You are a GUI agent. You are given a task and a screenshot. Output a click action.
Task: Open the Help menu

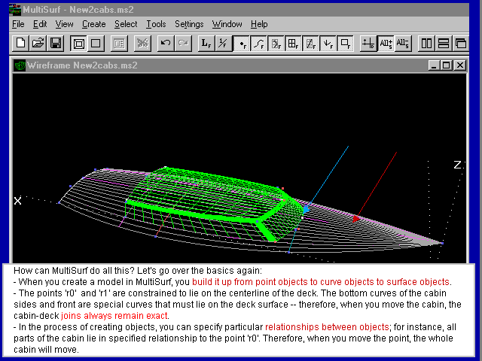pyautogui.click(x=259, y=24)
